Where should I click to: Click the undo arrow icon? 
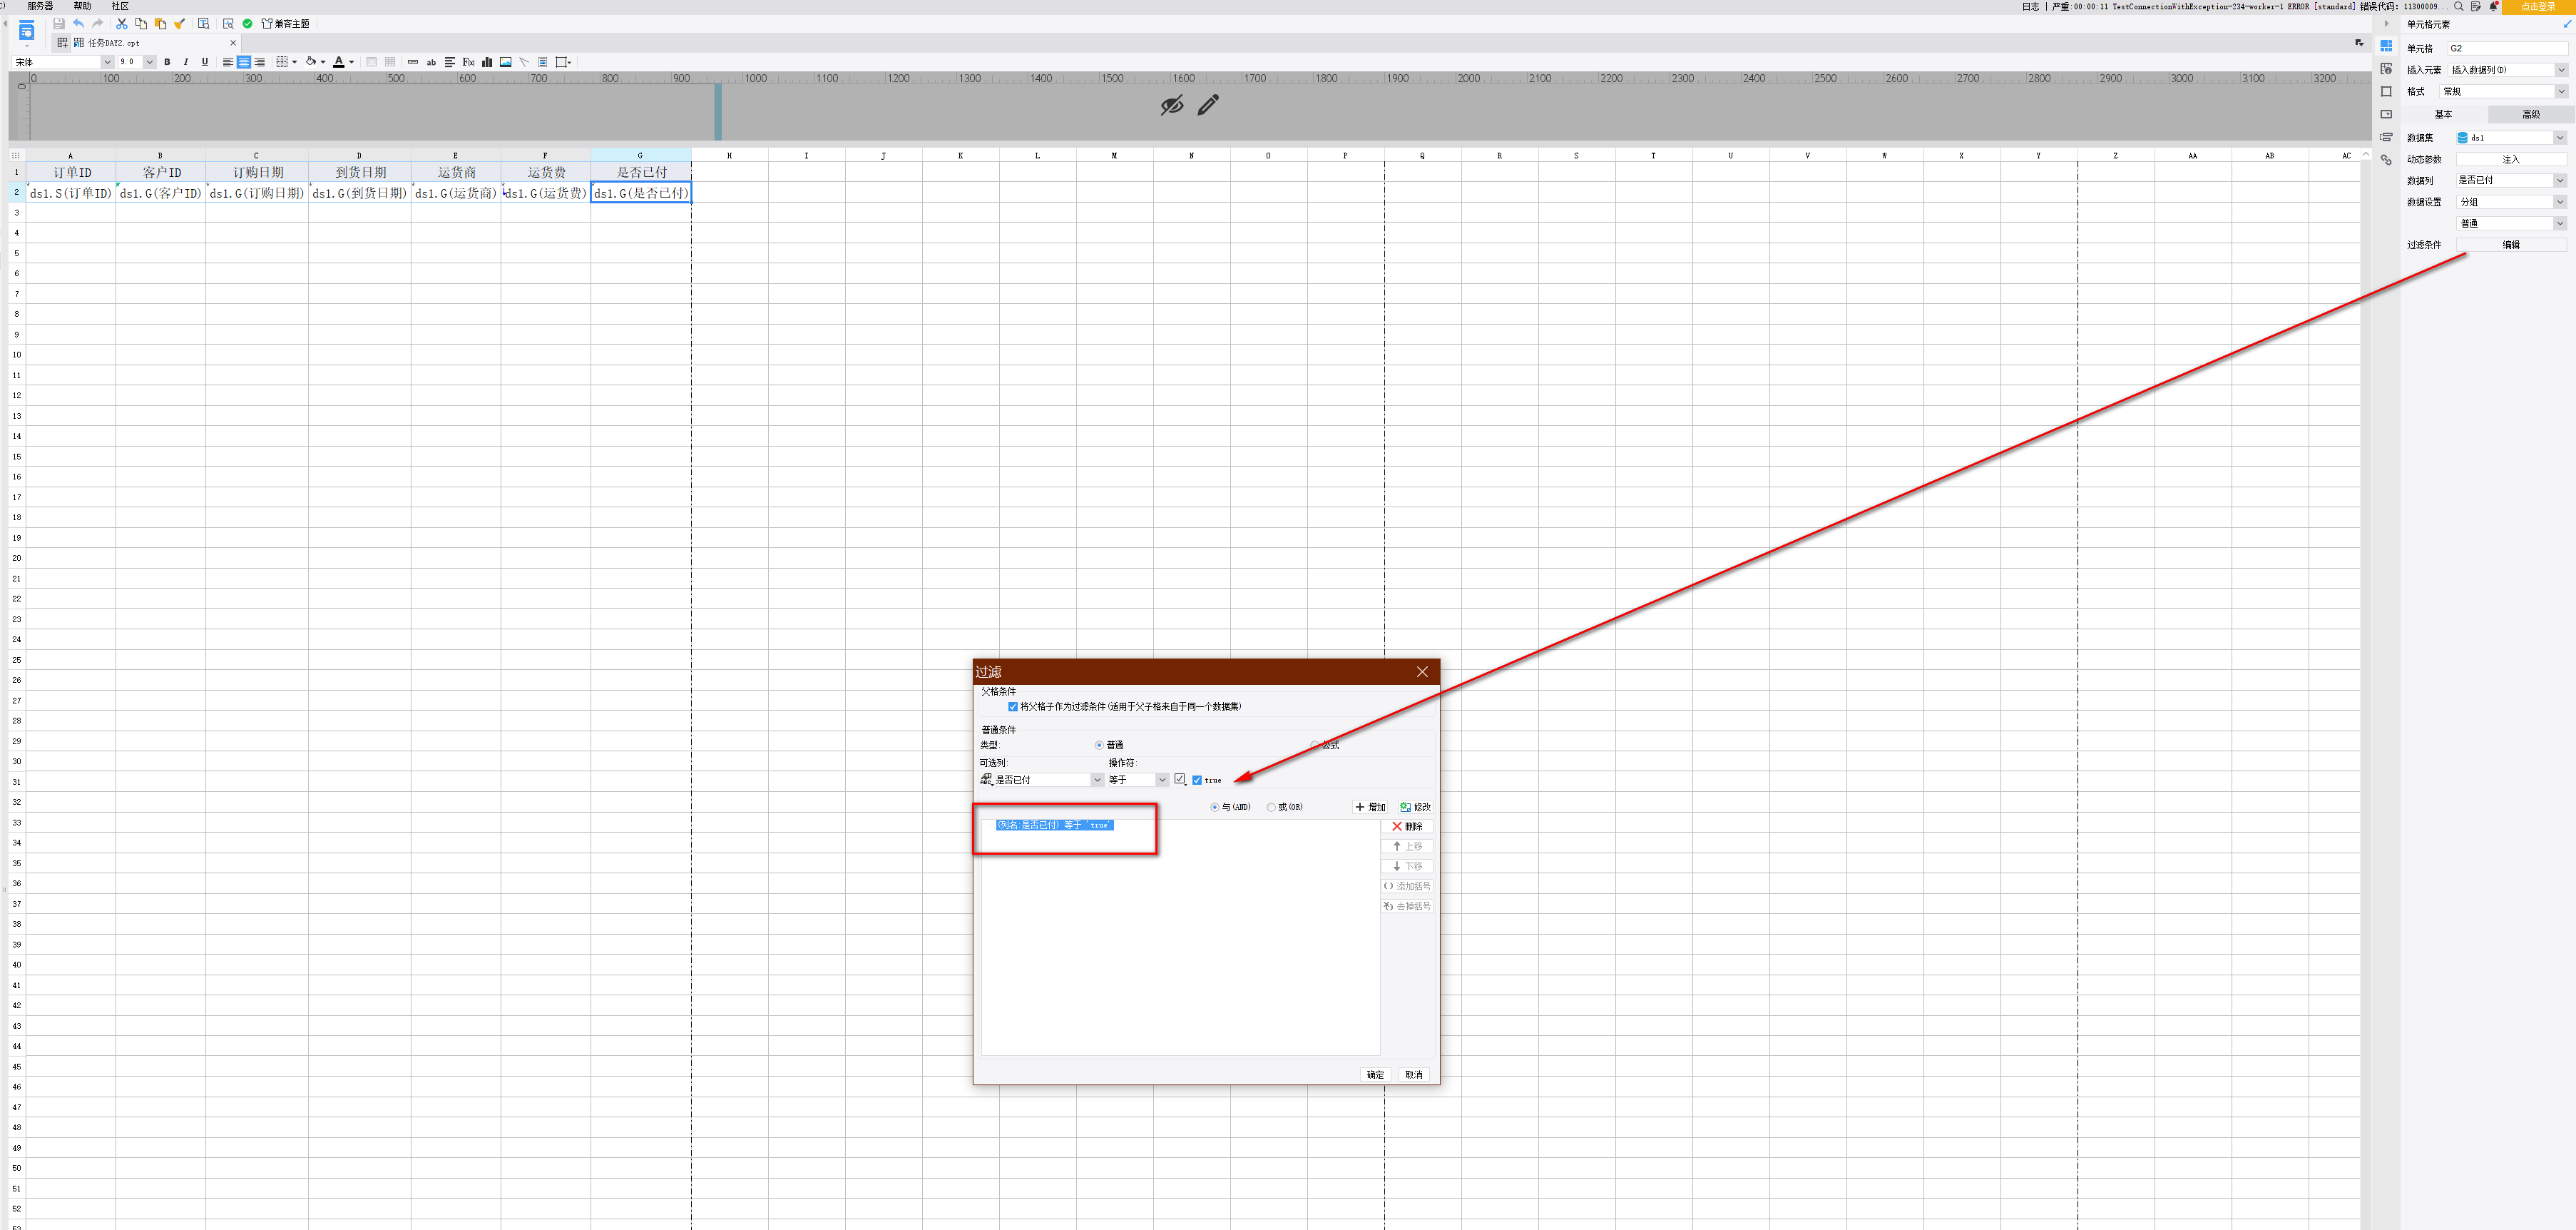[x=78, y=23]
